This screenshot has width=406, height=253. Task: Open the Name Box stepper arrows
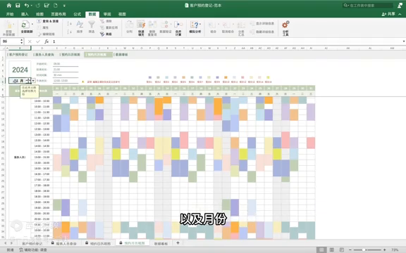click(x=21, y=41)
